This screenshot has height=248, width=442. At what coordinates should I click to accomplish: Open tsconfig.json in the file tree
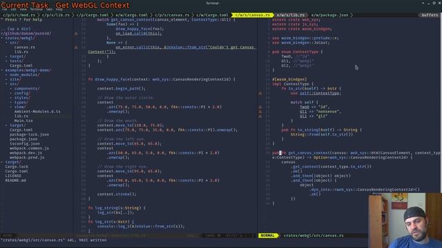click(25, 144)
